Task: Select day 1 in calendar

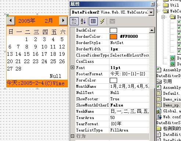Action: point(26,39)
